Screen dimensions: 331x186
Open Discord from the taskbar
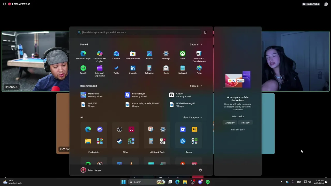[x=200, y=182]
